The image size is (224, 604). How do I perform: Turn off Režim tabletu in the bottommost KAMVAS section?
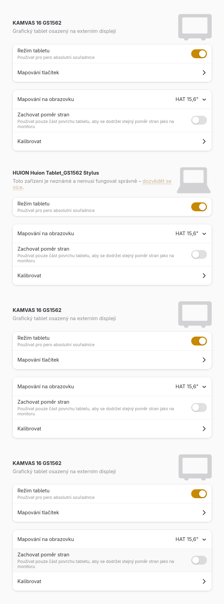(x=199, y=494)
